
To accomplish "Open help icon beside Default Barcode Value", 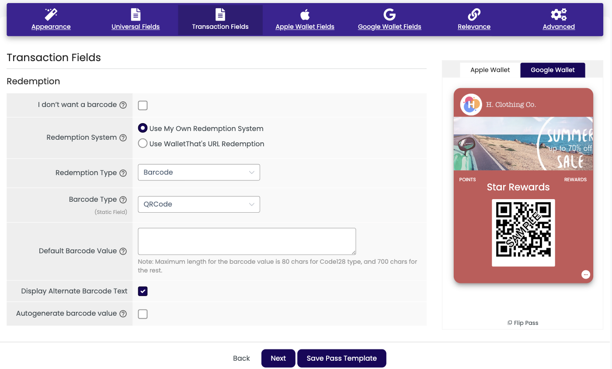I will tap(123, 251).
